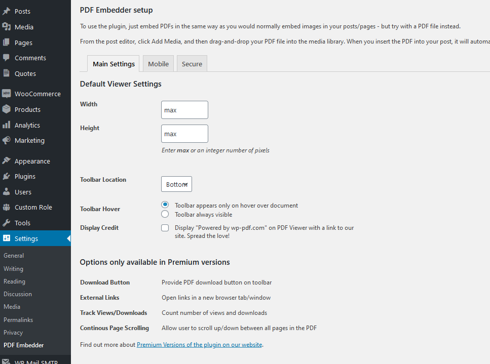
Task: Open the Marketing menu label
Action: (x=30, y=140)
